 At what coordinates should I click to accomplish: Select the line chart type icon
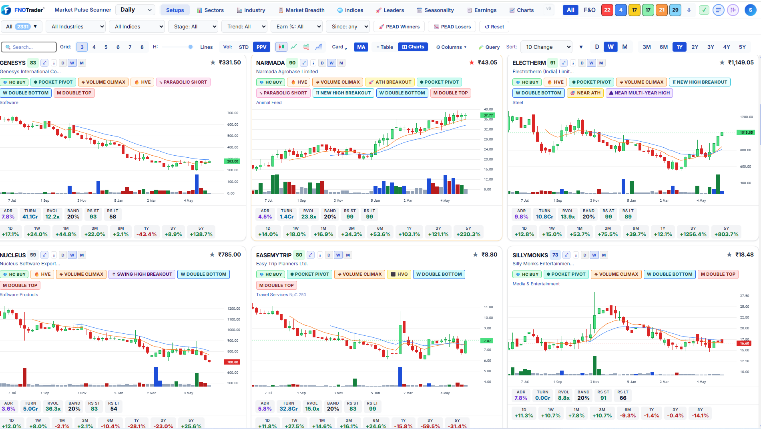(294, 47)
